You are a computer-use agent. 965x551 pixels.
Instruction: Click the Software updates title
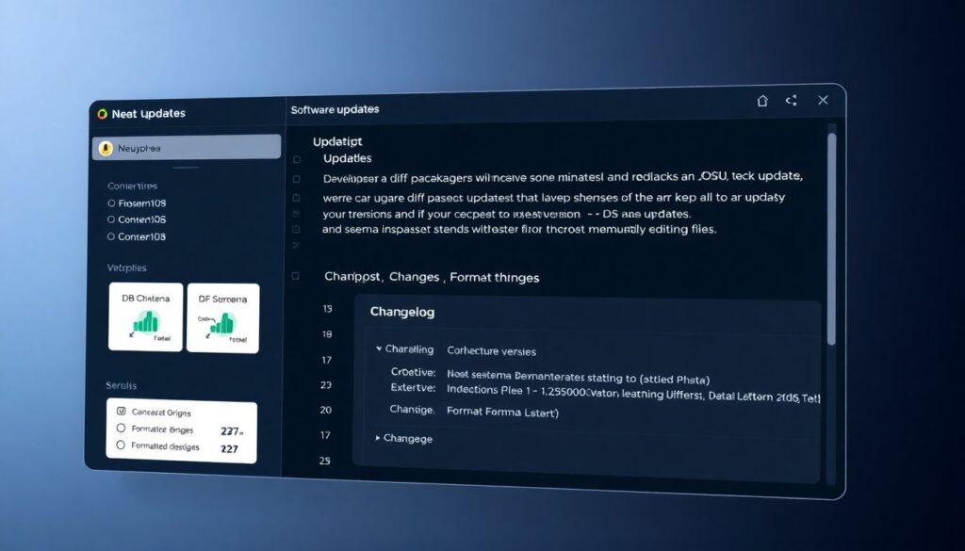point(335,110)
